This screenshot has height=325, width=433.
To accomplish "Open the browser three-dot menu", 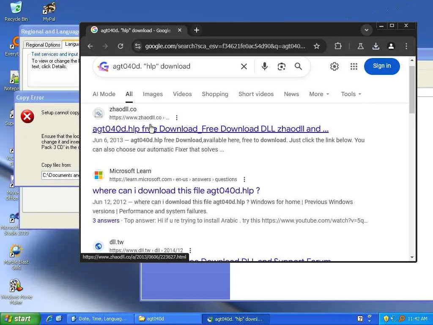I will coord(406,46).
